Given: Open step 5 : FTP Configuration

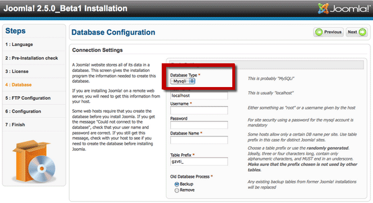Looking at the screenshot, I should pos(28,98).
